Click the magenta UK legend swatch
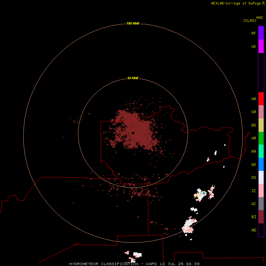This screenshot has height=266, width=266. 261,46
